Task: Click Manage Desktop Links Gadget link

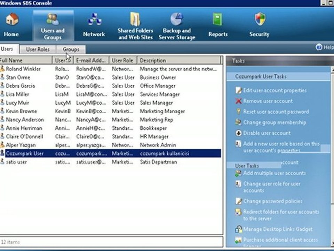Action: coord(278,229)
